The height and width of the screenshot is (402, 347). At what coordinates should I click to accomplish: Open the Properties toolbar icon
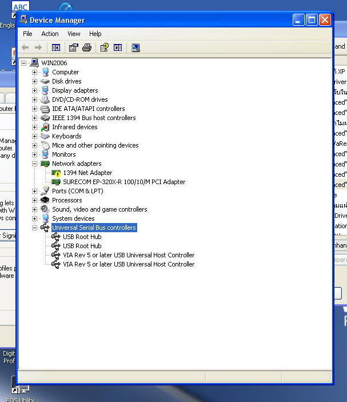pyautogui.click(x=74, y=47)
